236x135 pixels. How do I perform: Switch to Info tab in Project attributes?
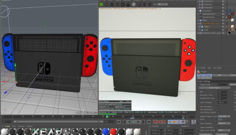tap(219, 75)
